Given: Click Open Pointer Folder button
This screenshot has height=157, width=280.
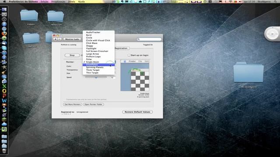Looking at the screenshot, I should pyautogui.click(x=93, y=104).
